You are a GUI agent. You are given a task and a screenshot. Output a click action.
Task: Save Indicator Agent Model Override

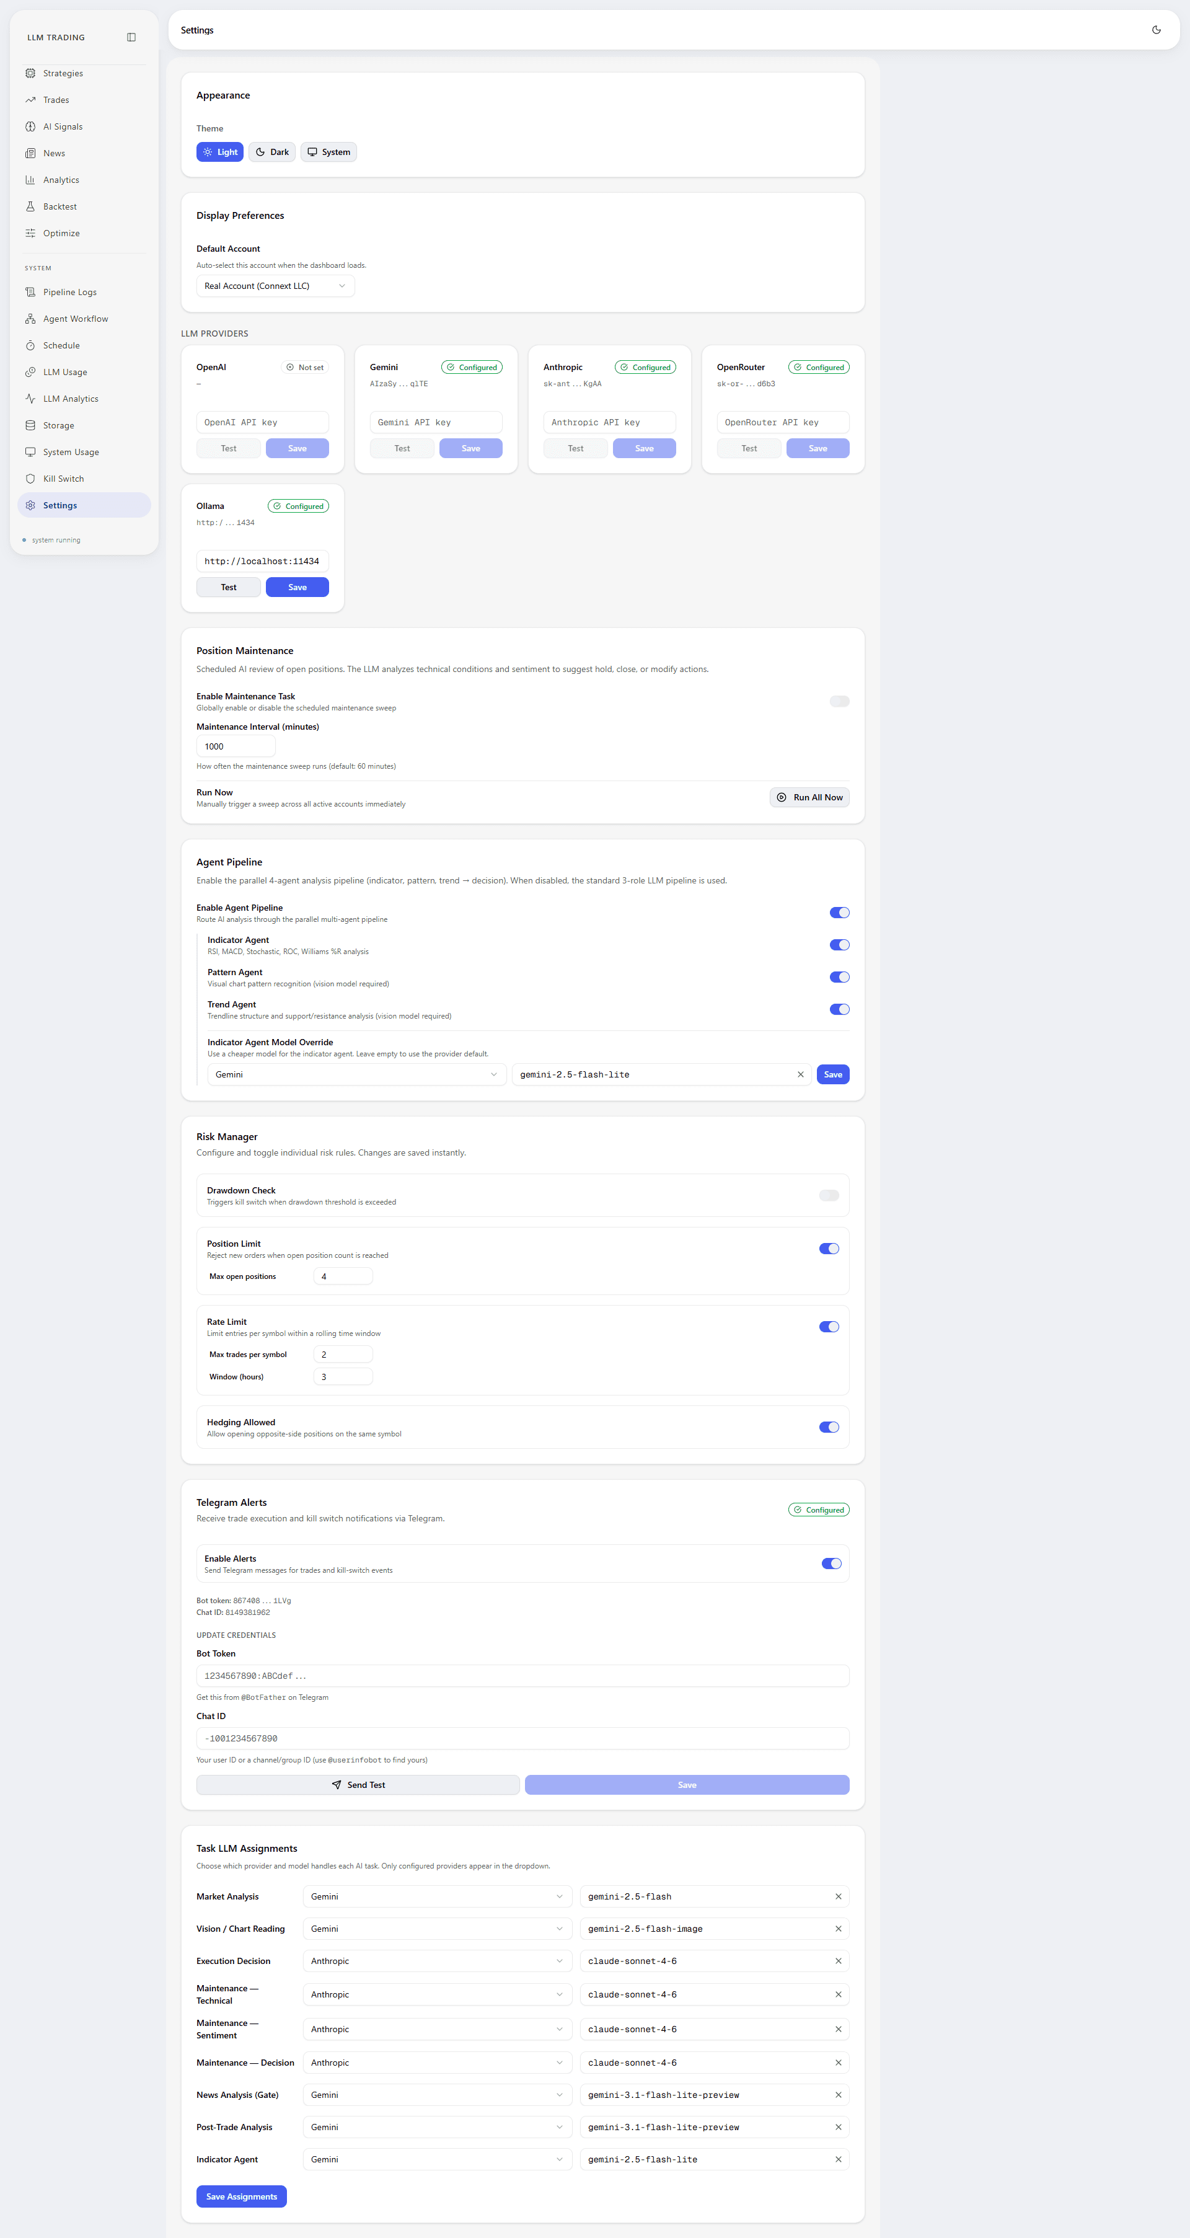(x=833, y=1075)
